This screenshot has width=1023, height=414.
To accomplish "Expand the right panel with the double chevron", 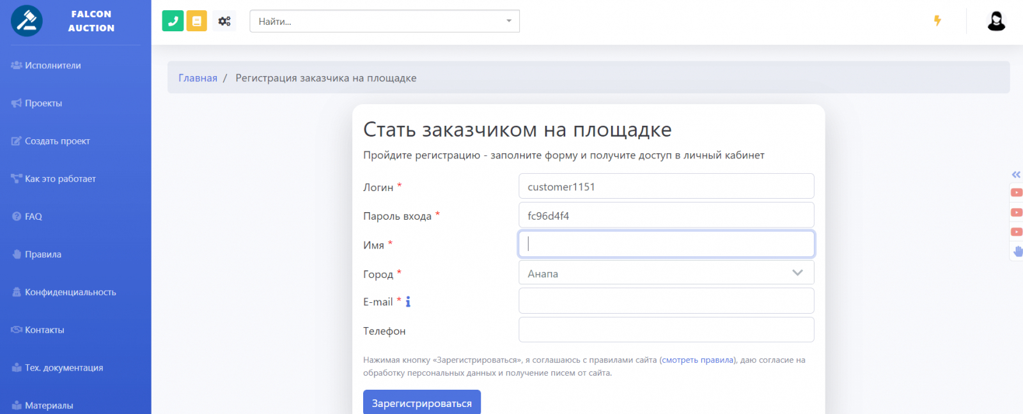I will coord(1016,174).
